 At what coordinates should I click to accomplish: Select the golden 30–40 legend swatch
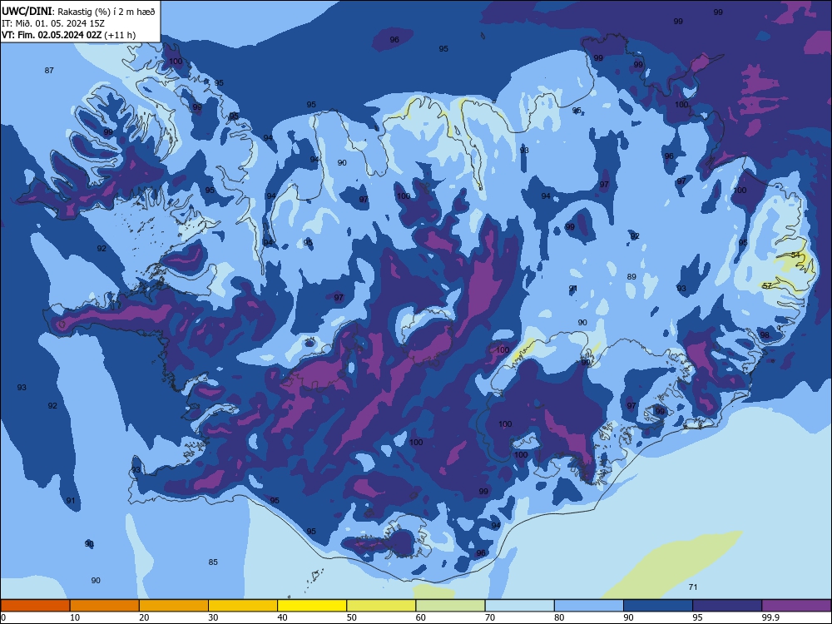click(243, 606)
